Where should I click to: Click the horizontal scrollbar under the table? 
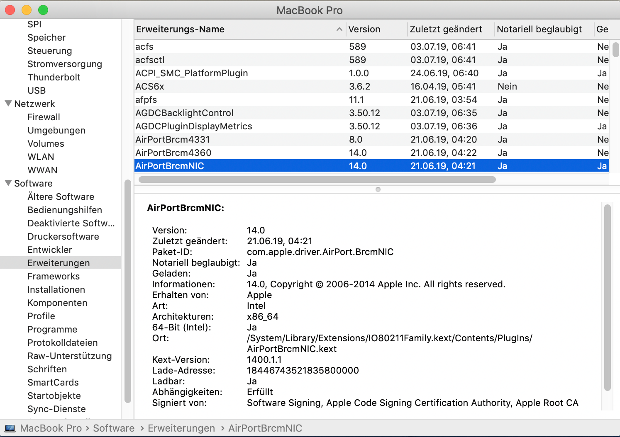pyautogui.click(x=317, y=180)
